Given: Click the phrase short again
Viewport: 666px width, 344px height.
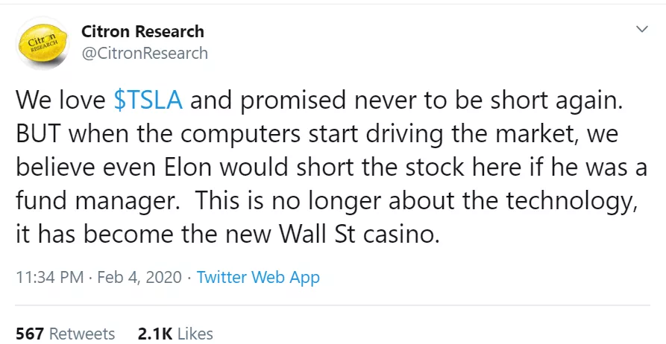Looking at the screenshot, I should (556, 101).
